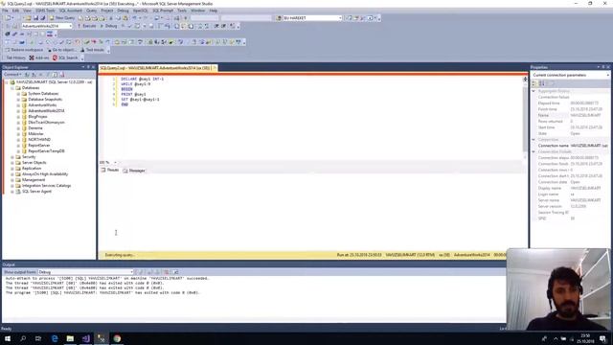Click the Save icon in the main toolbar
Image resolution: width=613 pixels, height=345 pixels.
click(x=35, y=18)
